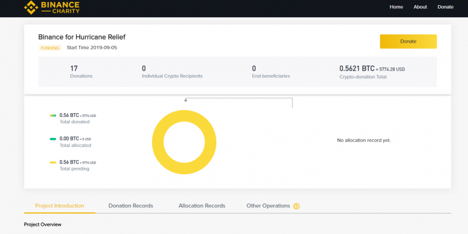Click the '0.5621 BTC' total value
This screenshot has height=234, width=468.
pos(357,69)
